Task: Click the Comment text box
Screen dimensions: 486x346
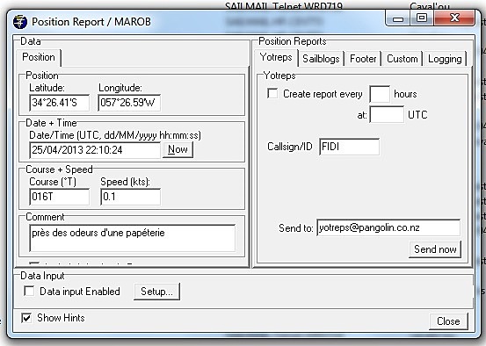Action: tap(133, 238)
